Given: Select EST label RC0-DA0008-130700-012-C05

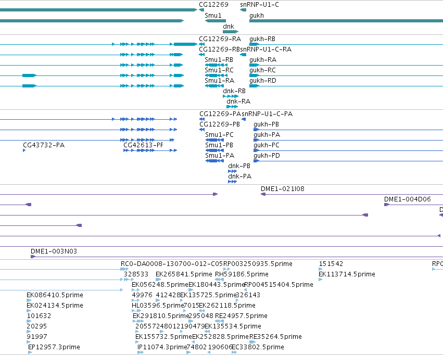Looking at the screenshot, I should coord(172,264).
